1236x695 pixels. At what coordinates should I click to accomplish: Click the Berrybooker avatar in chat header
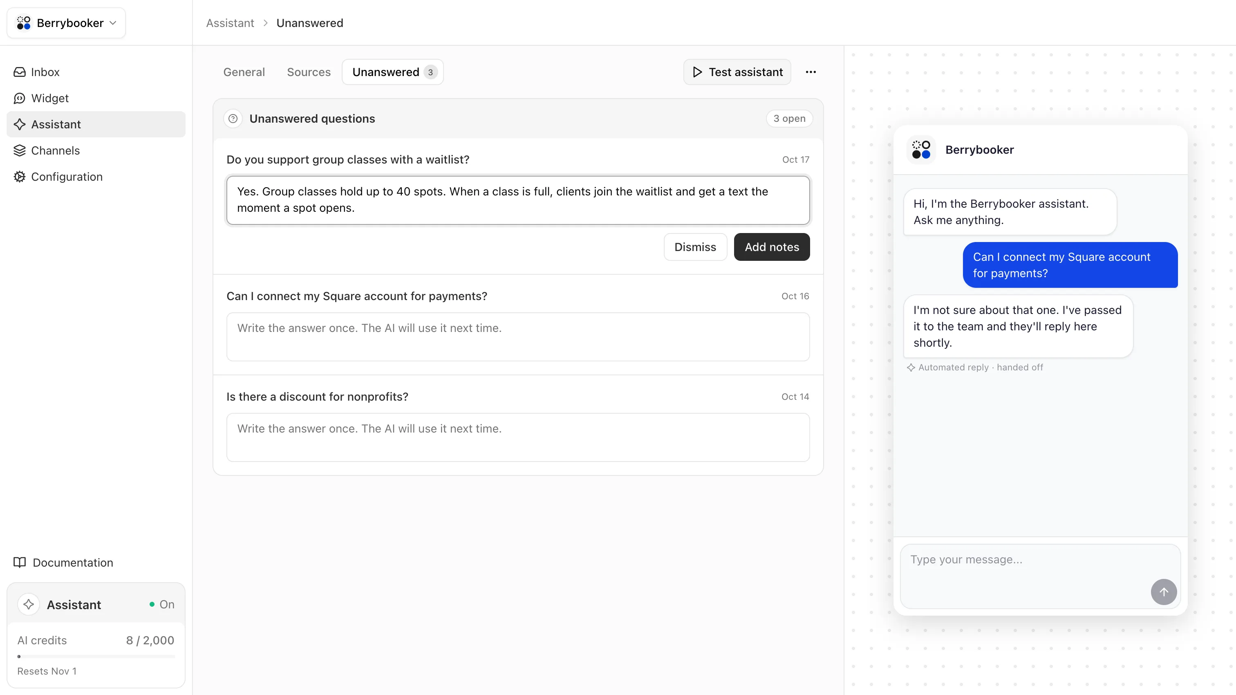pyautogui.click(x=921, y=150)
